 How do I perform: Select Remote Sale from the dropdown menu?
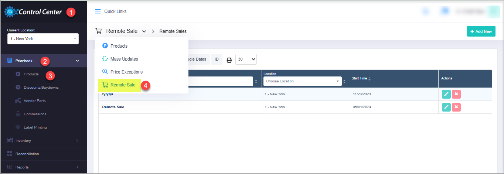click(119, 85)
